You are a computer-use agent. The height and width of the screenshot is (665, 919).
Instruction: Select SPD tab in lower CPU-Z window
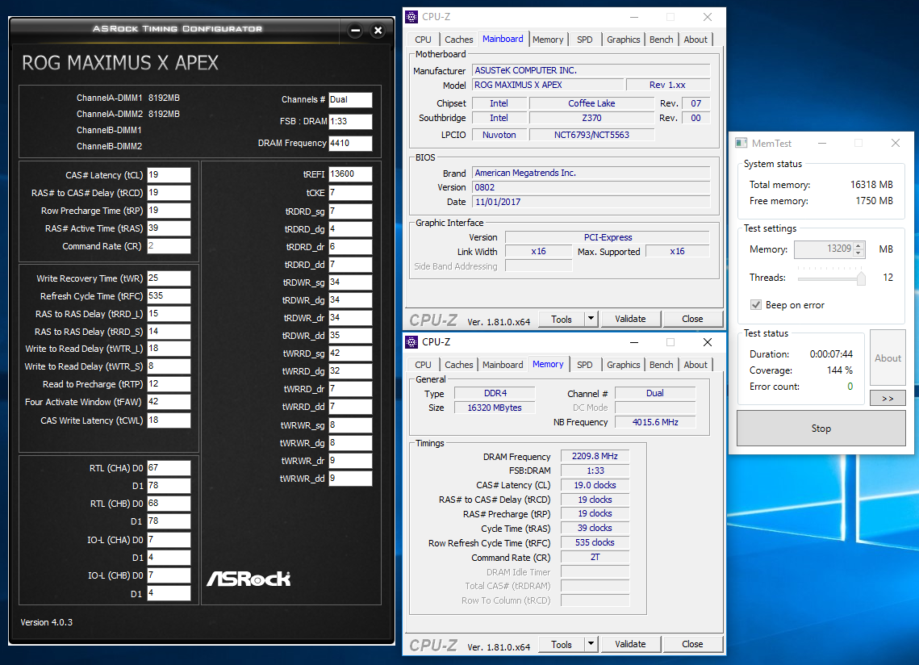[x=585, y=365]
